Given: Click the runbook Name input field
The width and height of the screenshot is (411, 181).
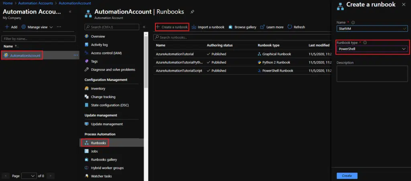Looking at the screenshot, I should 372,28.
